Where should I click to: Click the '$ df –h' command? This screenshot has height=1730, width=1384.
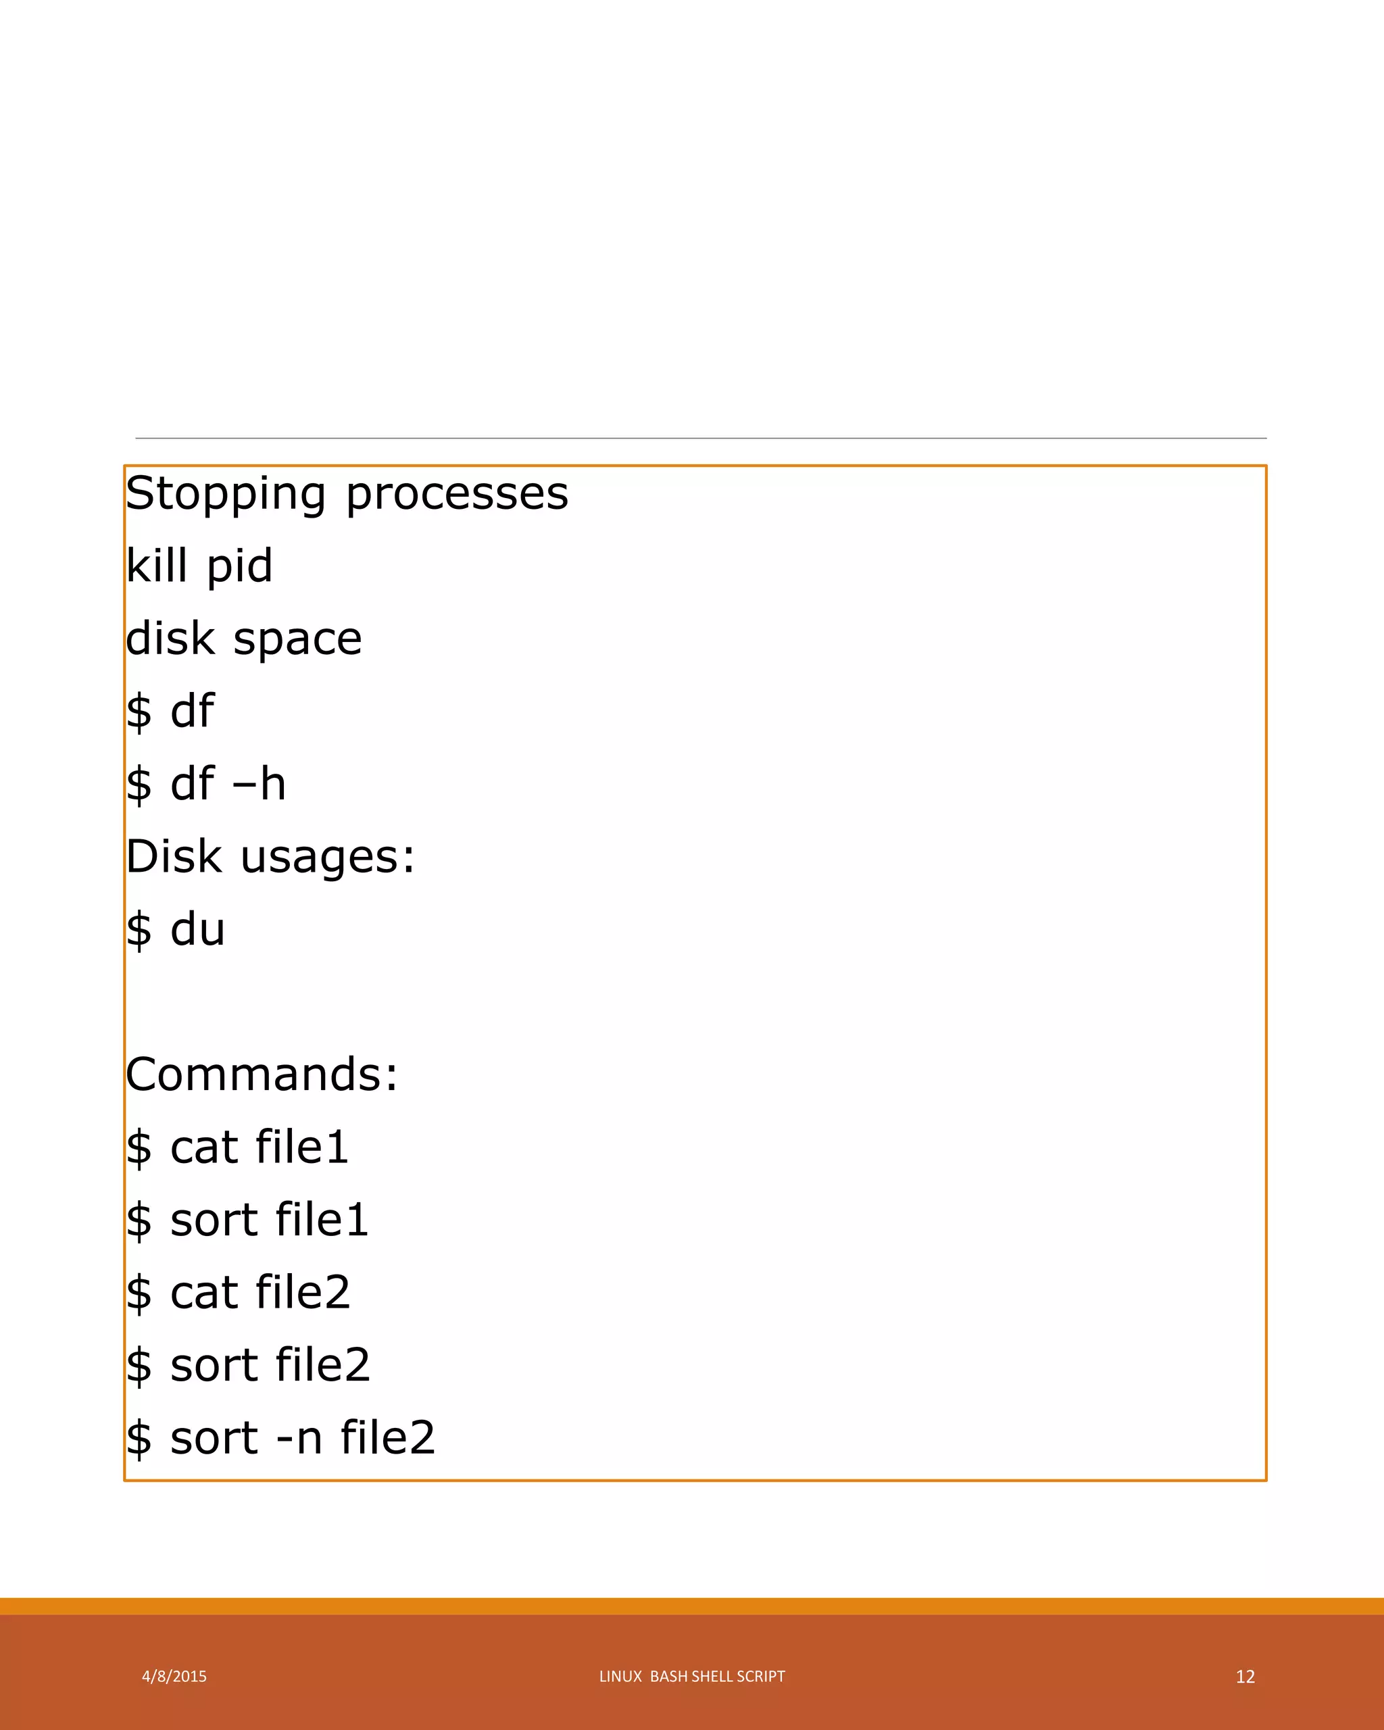coord(206,784)
